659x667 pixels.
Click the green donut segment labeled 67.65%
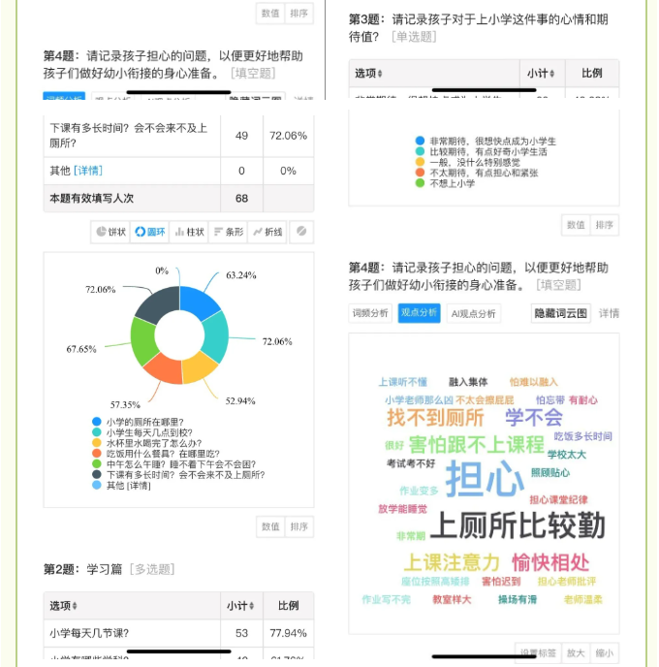point(143,341)
